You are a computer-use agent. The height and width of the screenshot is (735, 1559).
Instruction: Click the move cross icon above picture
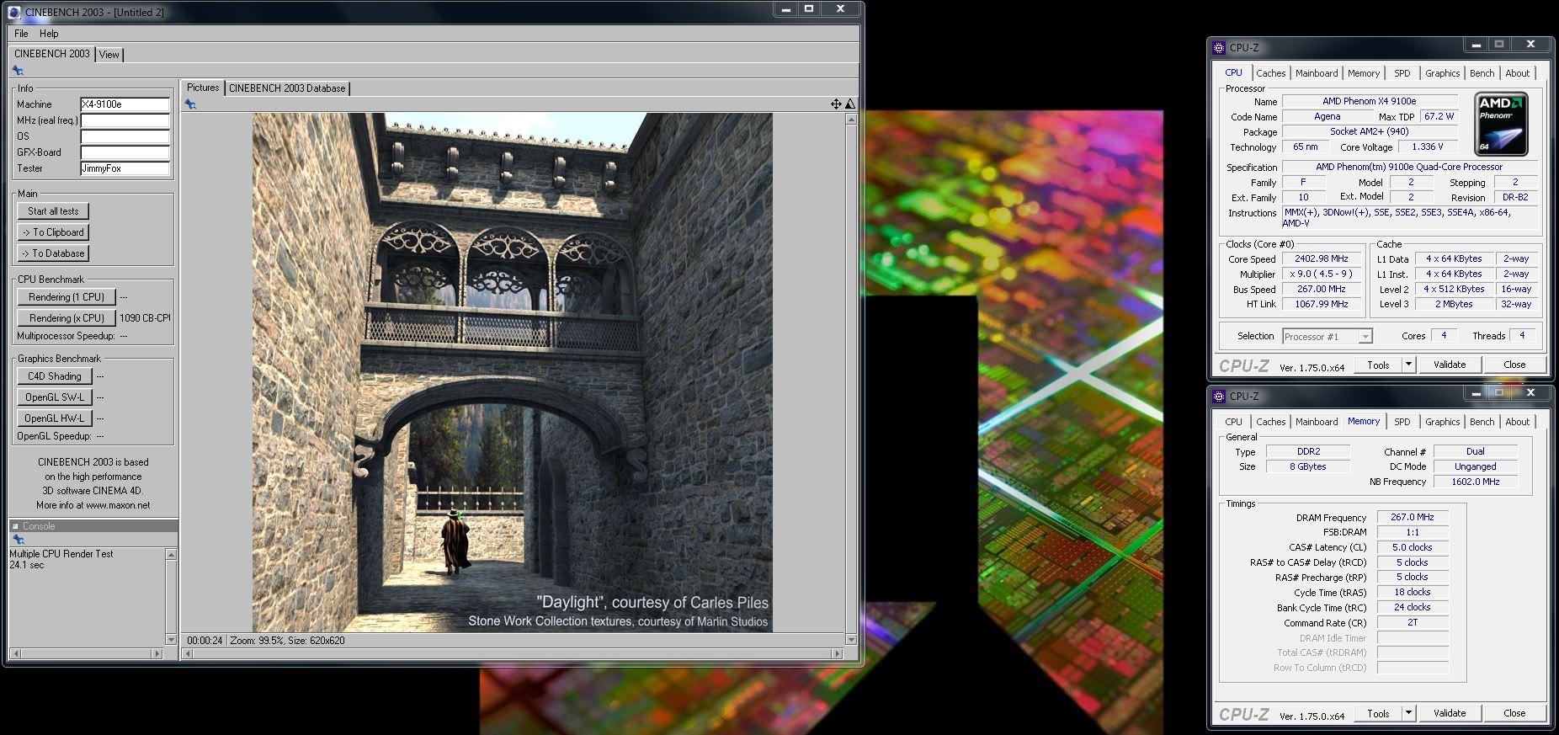point(836,104)
